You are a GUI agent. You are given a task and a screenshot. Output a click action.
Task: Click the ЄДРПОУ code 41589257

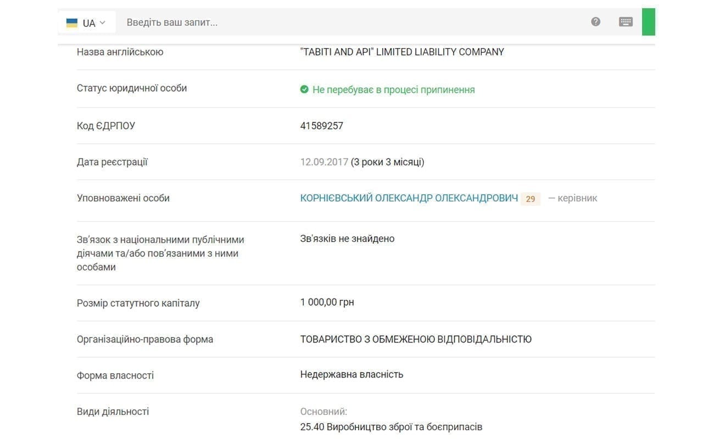(322, 126)
